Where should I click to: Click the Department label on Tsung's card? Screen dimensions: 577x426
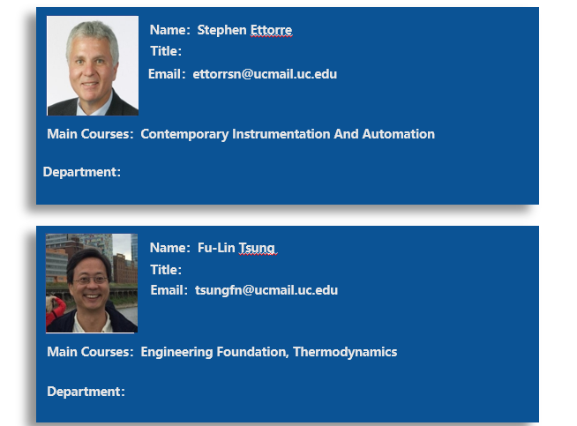click(86, 392)
